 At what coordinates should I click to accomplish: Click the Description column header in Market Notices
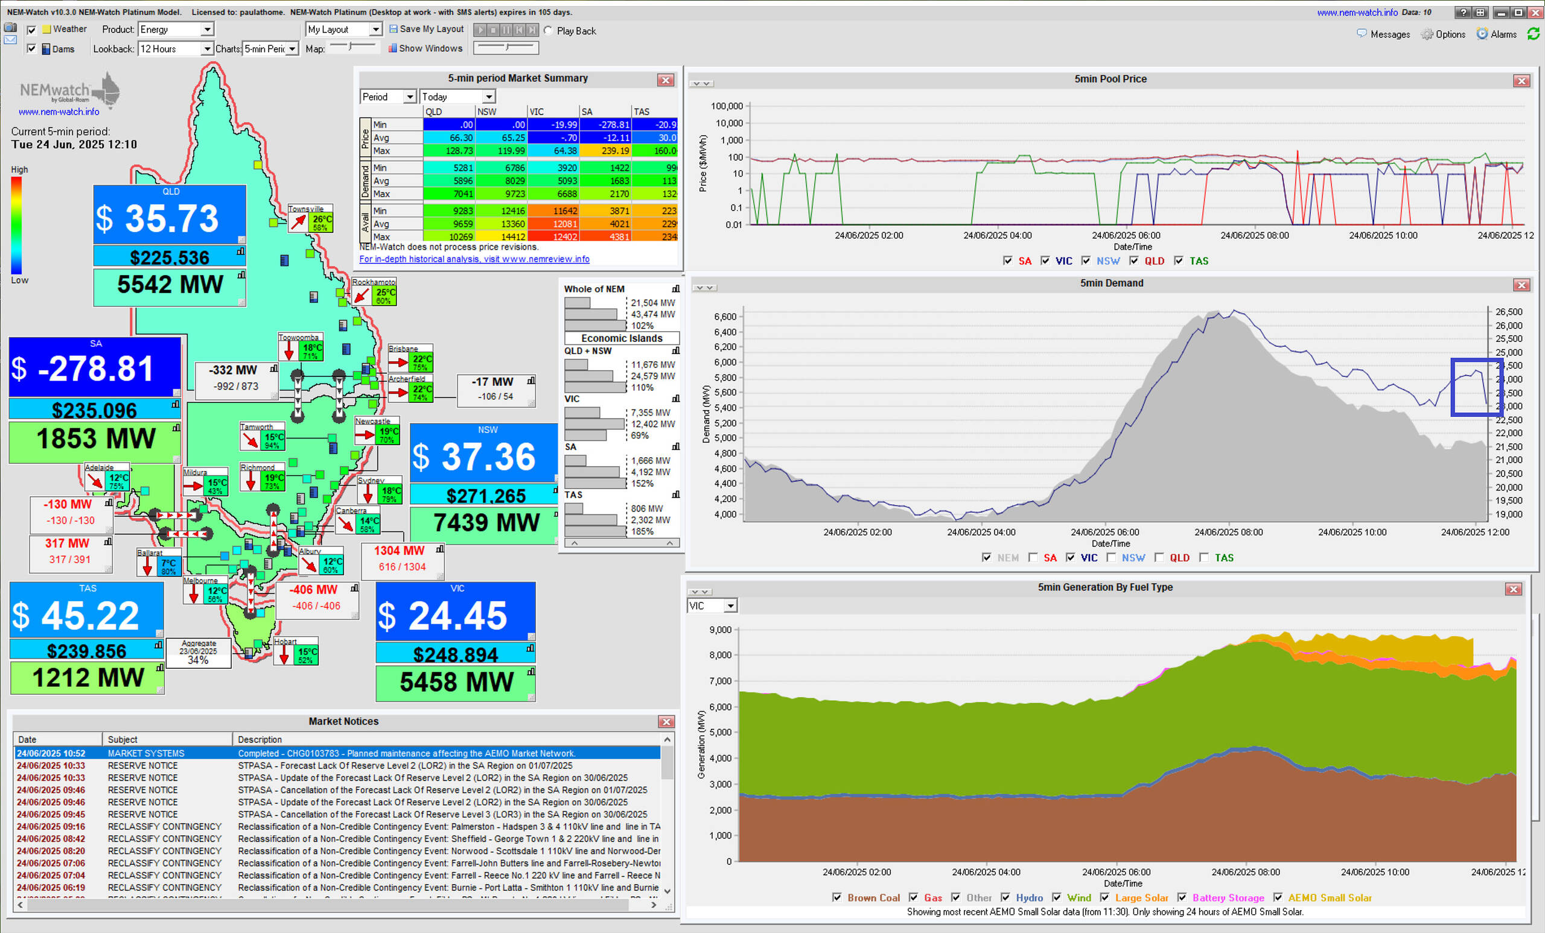[447, 739]
